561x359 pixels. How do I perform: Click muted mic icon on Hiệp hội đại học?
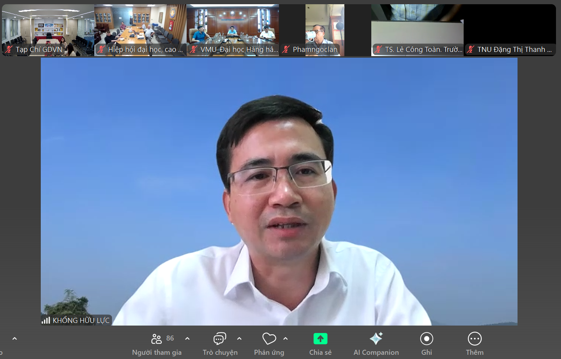click(101, 49)
